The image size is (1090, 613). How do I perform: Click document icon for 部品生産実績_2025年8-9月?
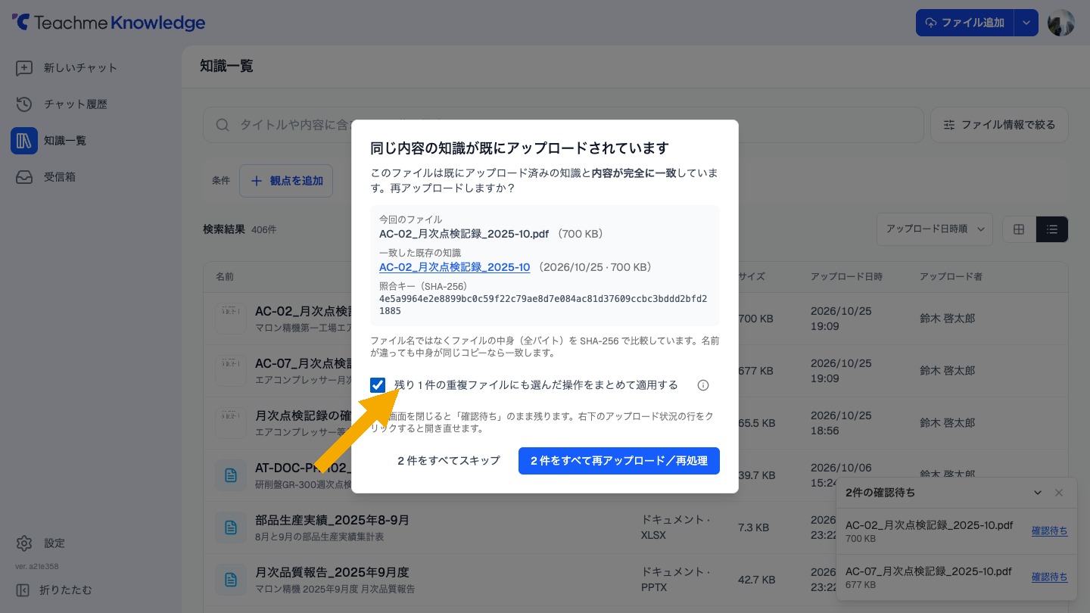coord(230,527)
